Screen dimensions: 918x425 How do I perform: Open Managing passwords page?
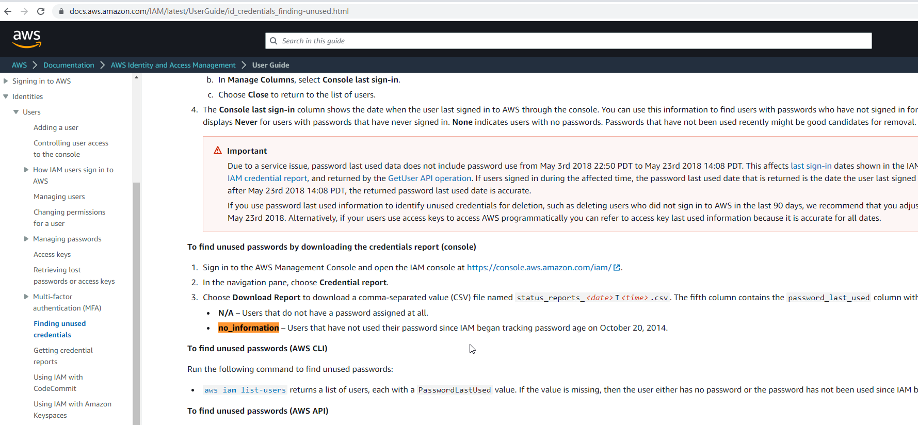point(67,239)
